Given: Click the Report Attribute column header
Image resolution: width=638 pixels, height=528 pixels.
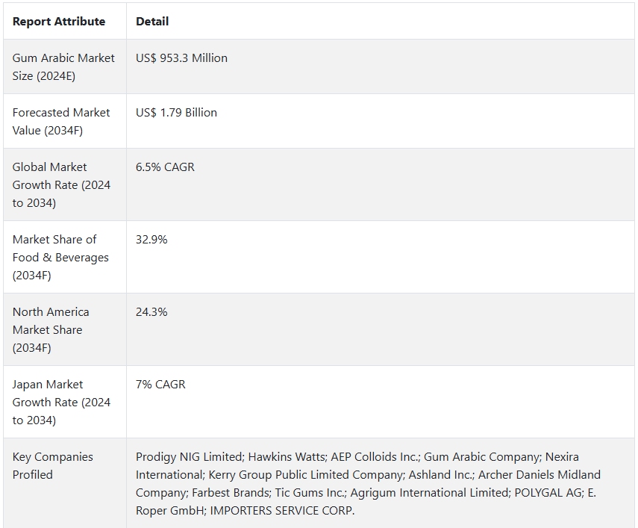Looking at the screenshot, I should point(59,22).
